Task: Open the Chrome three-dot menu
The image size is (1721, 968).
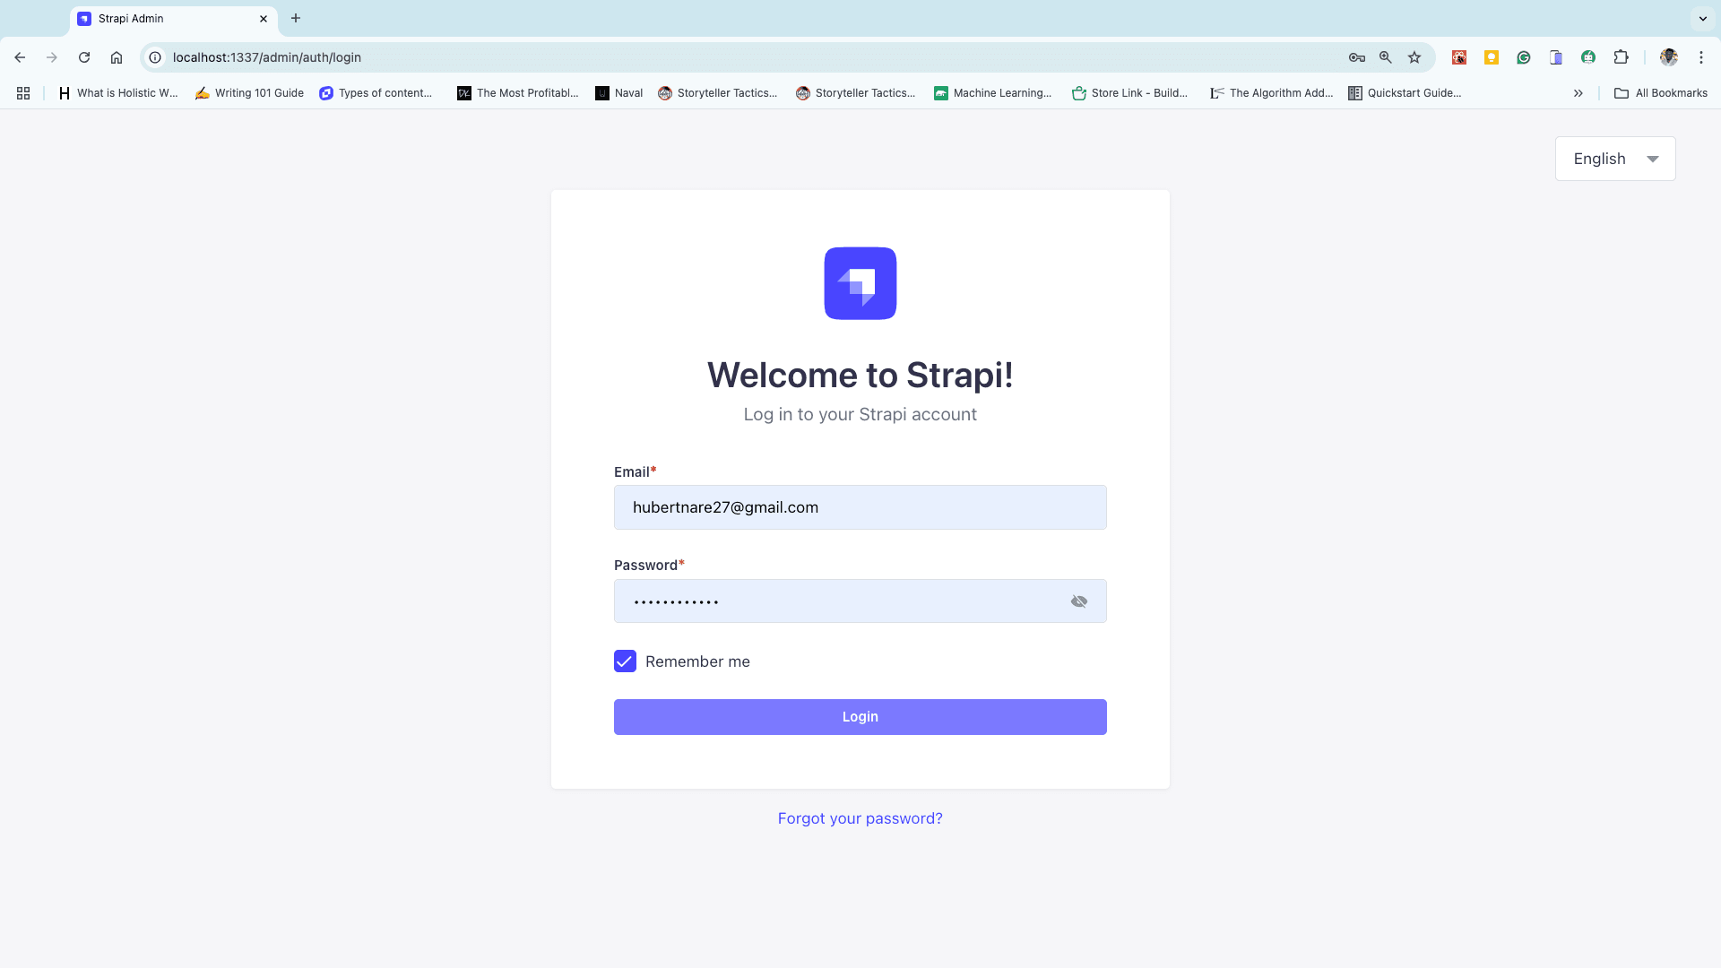Action: 1701,57
